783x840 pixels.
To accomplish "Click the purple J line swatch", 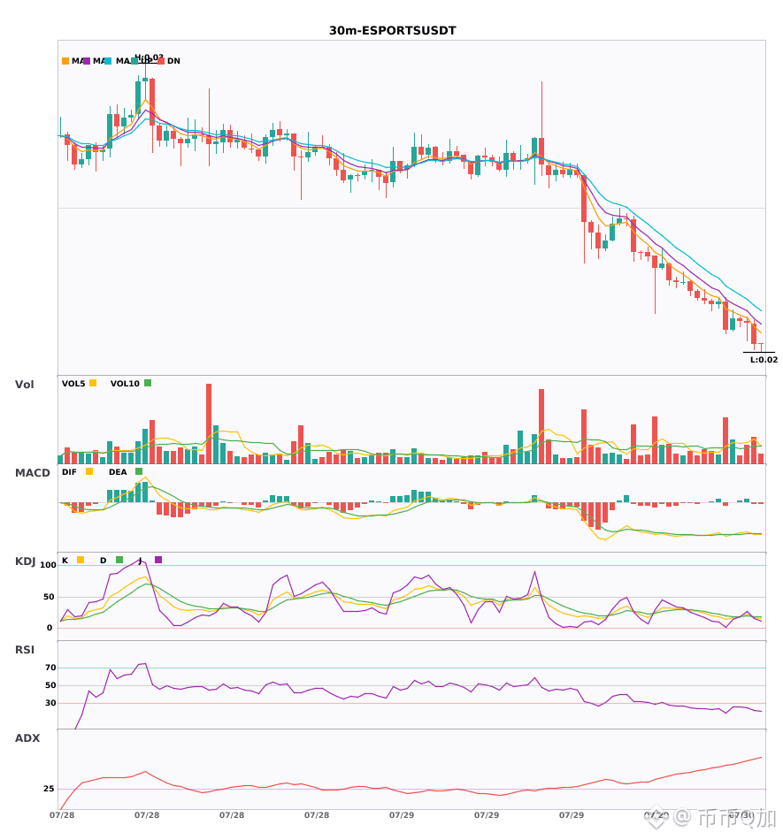I will click(x=158, y=560).
